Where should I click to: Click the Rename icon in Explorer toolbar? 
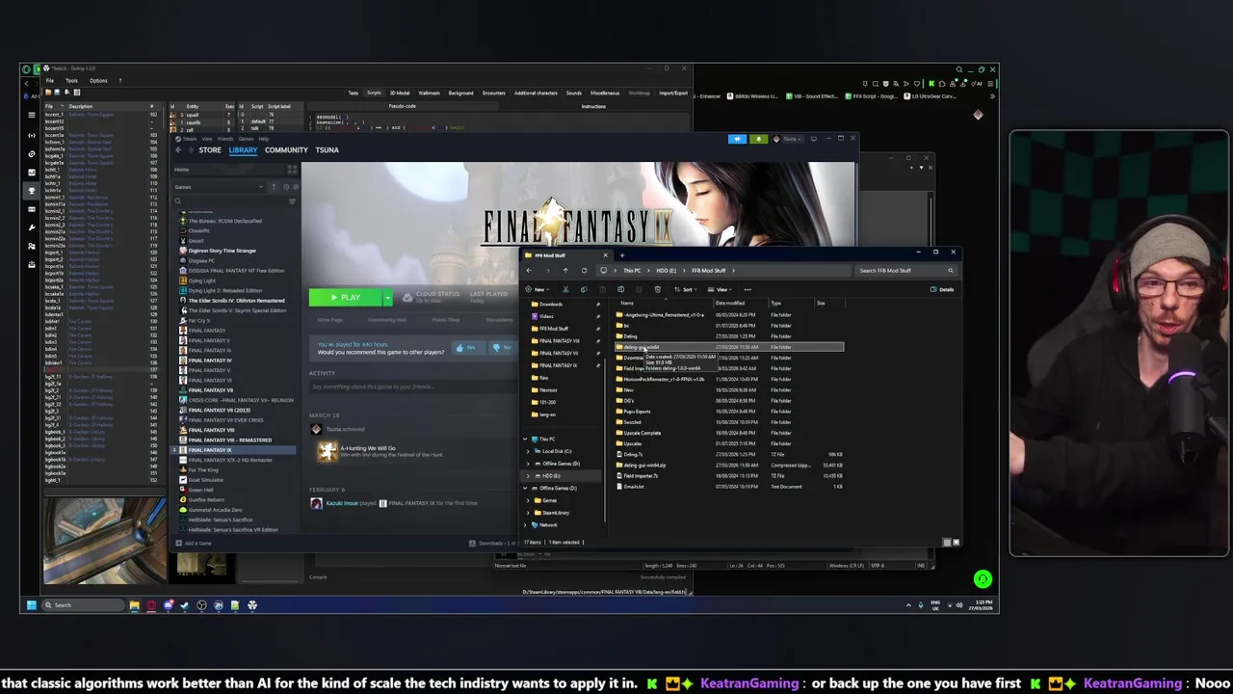point(620,289)
